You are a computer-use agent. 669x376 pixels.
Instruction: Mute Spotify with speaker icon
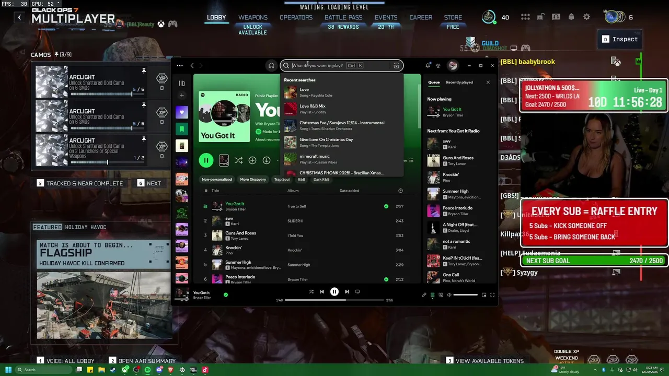tap(449, 295)
